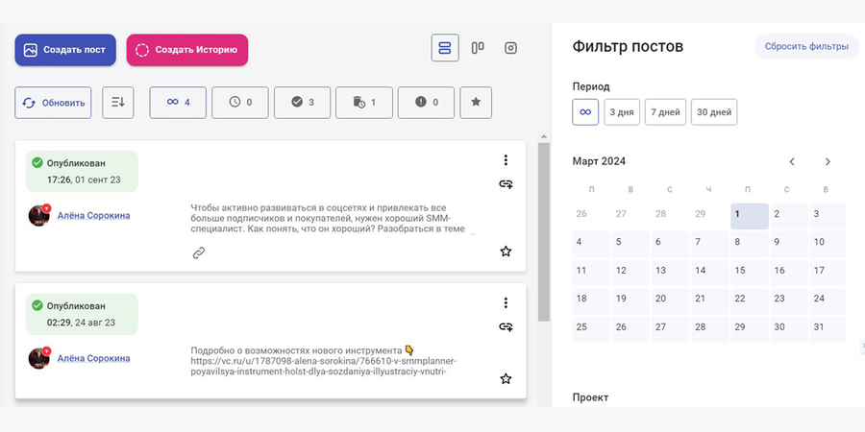Star the first post as favorite
865x432 pixels.
(x=506, y=252)
